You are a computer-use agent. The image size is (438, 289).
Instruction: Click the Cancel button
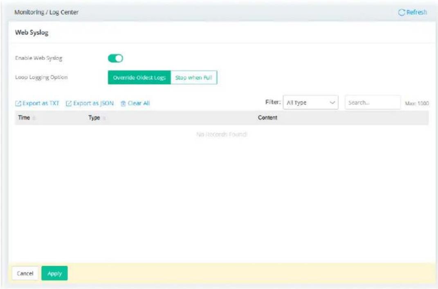tap(25, 273)
